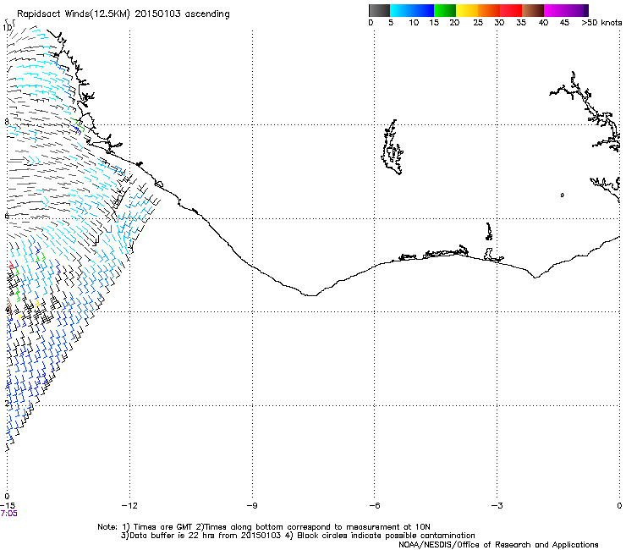Image resolution: width=626 pixels, height=550 pixels.
Task: Click the magenta 40-45 knots legend segment
Action: (x=555, y=10)
